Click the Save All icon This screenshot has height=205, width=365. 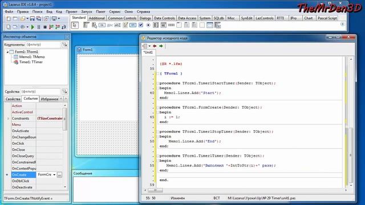[39, 19]
